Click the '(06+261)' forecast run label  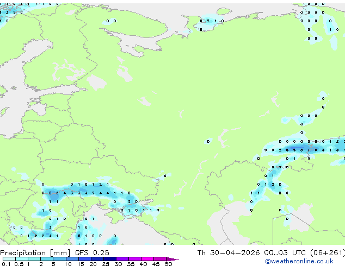point(328,253)
